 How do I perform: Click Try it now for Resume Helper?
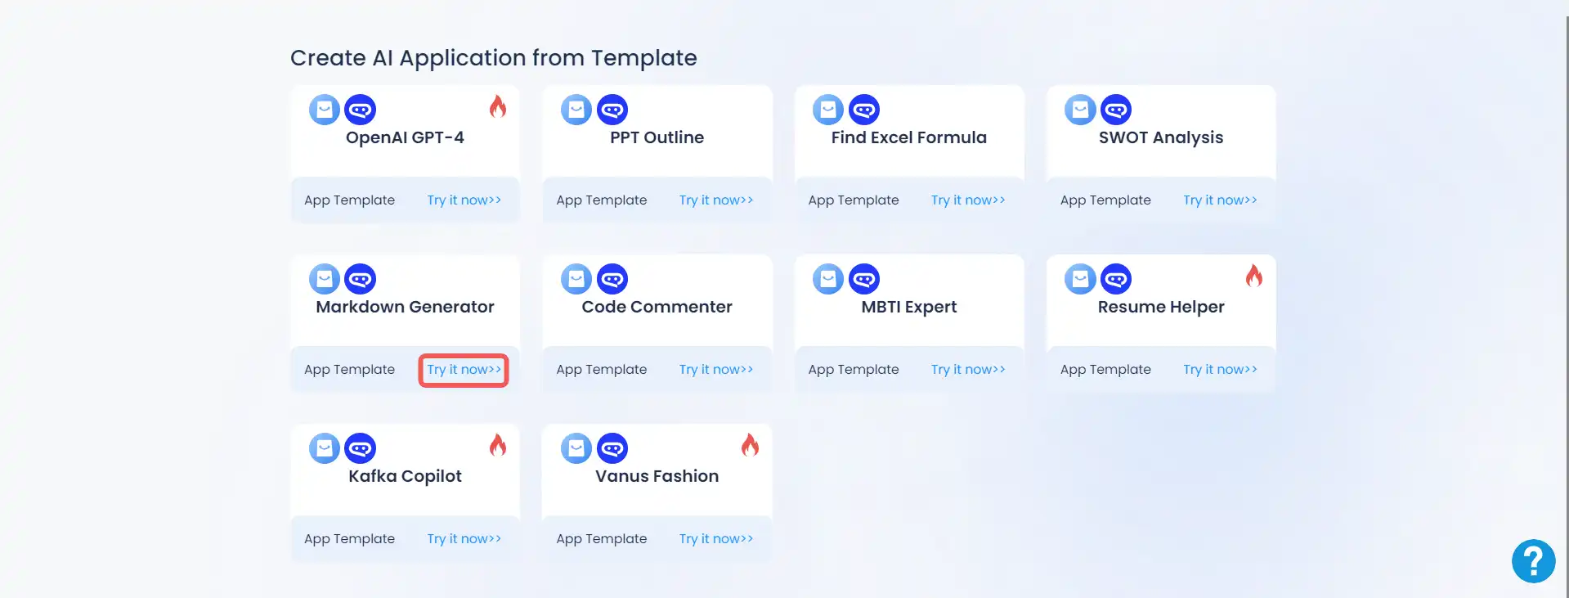point(1220,370)
